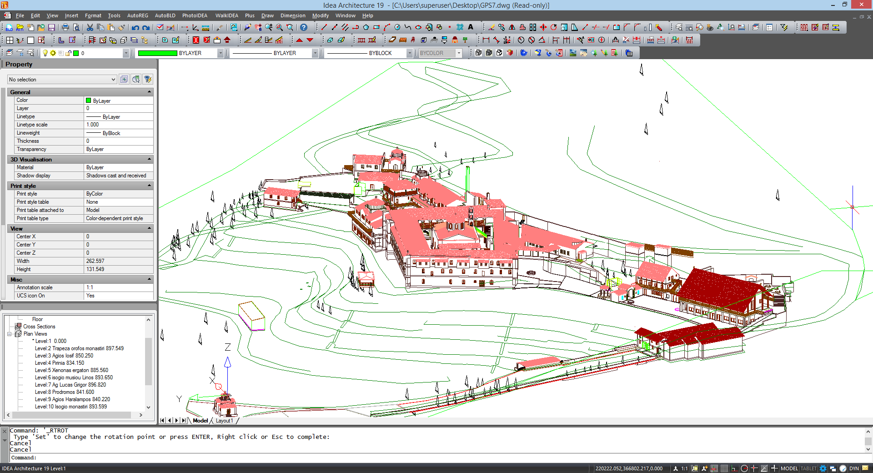The width and height of the screenshot is (873, 473).
Task: Click the Save floppy disk icon
Action: point(51,28)
